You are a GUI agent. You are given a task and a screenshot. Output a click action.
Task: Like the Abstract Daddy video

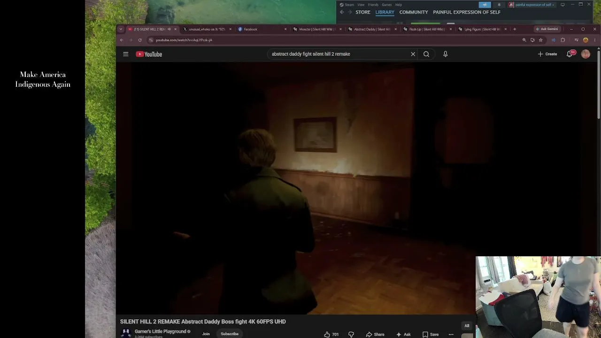[x=331, y=334]
